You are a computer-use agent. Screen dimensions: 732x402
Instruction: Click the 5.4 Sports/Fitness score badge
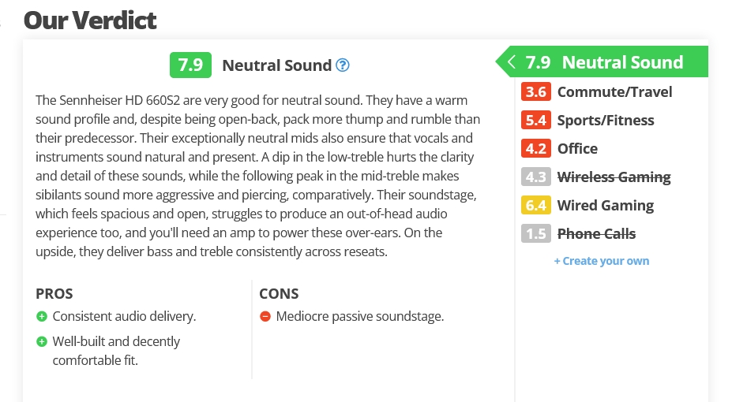click(x=535, y=121)
